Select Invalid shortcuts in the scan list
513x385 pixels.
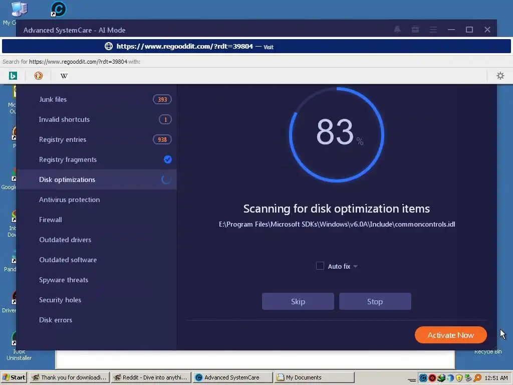click(x=97, y=119)
